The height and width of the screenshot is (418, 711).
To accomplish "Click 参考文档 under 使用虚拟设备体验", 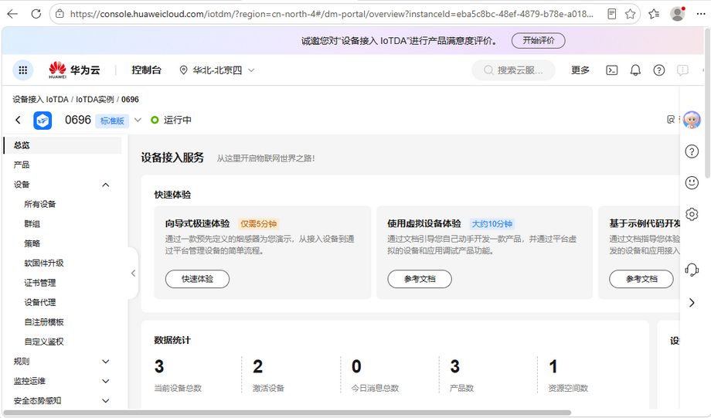I will [x=420, y=279].
